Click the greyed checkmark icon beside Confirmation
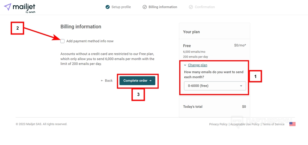This screenshot has height=145, width=308. pyautogui.click(x=191, y=7)
